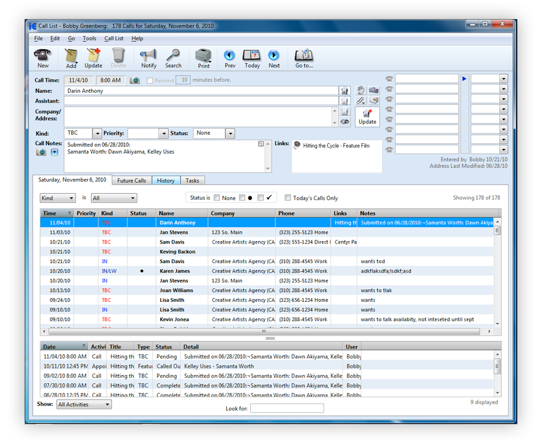Click the timestamp icon under Call Notes

41,153
